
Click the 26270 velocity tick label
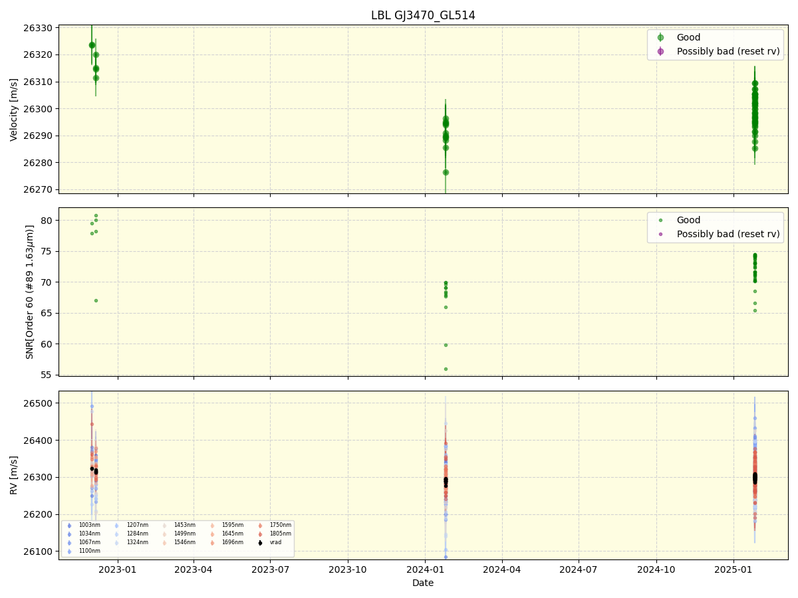(x=39, y=189)
